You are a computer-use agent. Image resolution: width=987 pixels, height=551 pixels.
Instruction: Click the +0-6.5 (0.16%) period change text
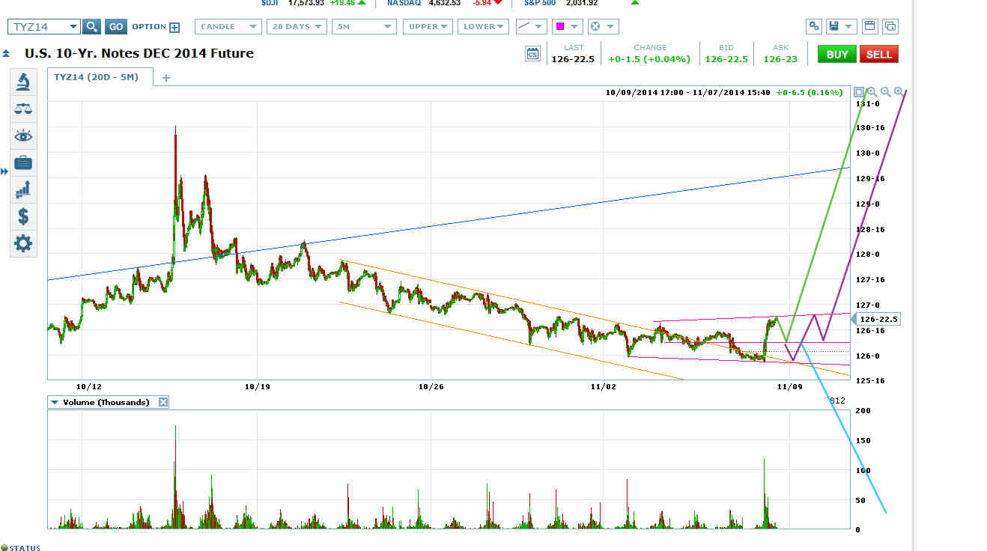point(809,92)
